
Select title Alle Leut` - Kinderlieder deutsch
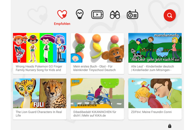click(x=152, y=68)
